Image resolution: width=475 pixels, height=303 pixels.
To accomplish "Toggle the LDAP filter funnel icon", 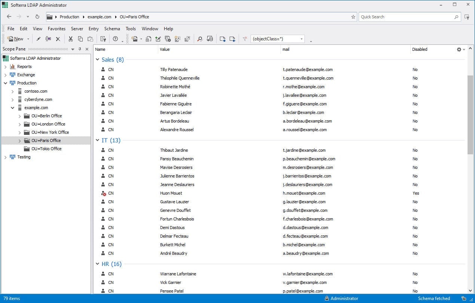I will (x=245, y=39).
